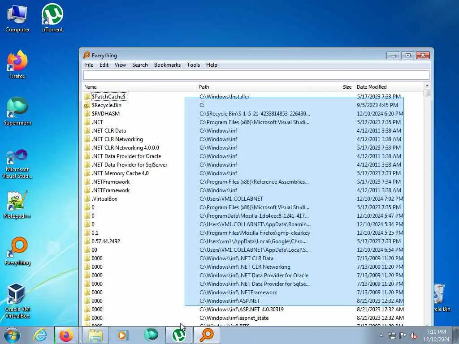
Task: Click the Recycle Bin desktop icon
Action: tap(442, 298)
